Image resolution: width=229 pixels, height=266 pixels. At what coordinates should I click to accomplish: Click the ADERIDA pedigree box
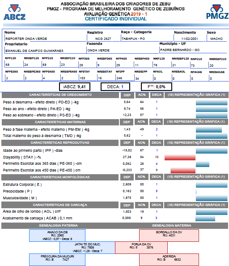tap(169, 260)
